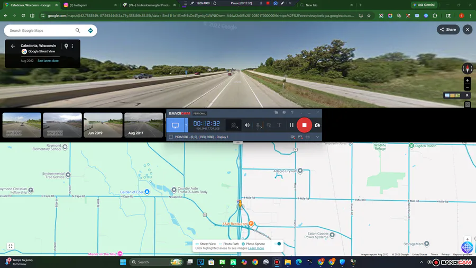Click the Street View compass
The width and height of the screenshot is (476, 268).
pyautogui.click(x=467, y=68)
